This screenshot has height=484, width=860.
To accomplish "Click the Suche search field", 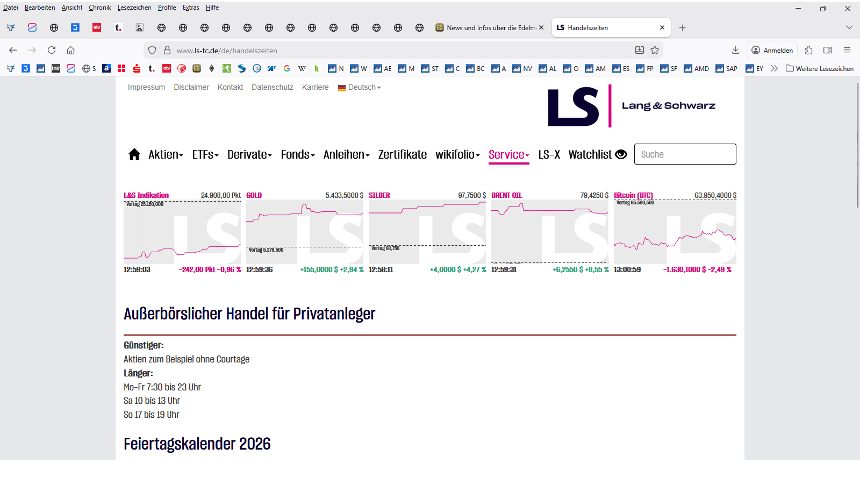I will point(685,154).
